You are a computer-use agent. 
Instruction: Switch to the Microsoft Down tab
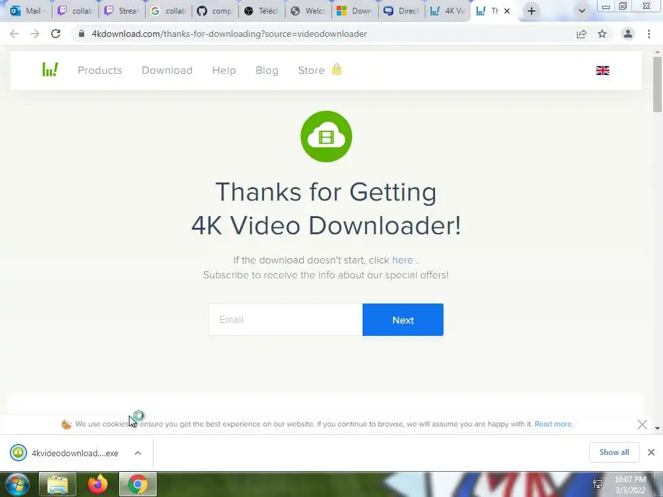(355, 11)
